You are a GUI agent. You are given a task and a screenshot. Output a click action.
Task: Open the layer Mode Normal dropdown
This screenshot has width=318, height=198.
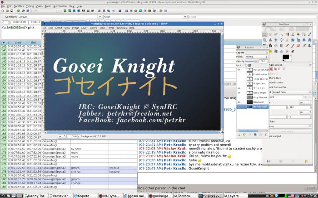(257, 57)
